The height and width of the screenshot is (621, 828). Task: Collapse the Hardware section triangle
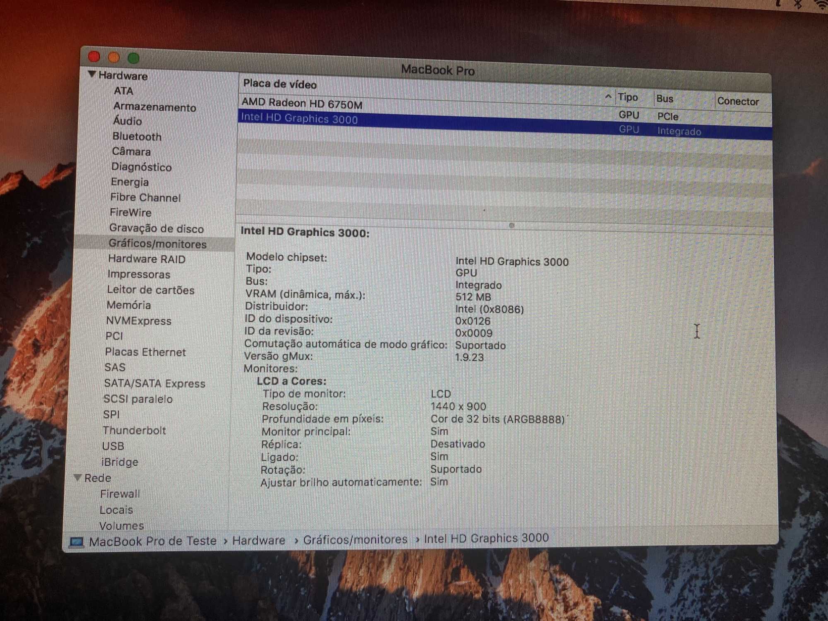point(92,74)
